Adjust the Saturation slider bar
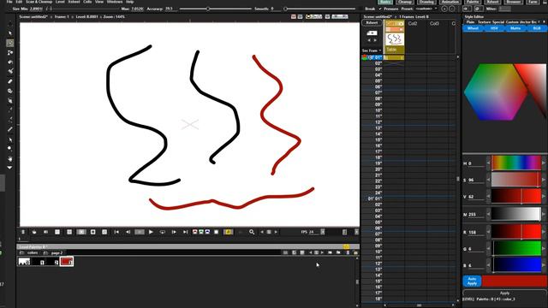 click(x=516, y=180)
